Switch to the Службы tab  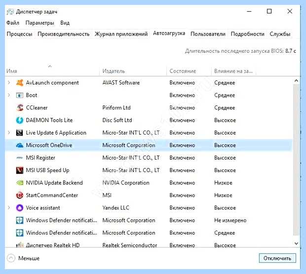280,34
